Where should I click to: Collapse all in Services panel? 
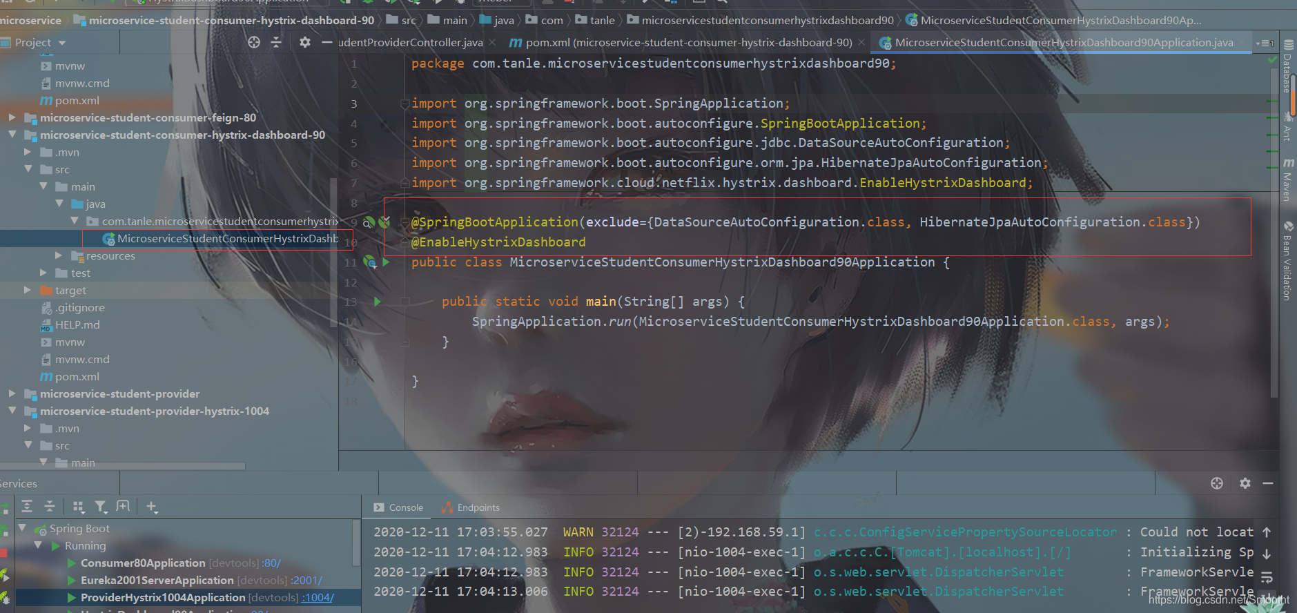50,506
